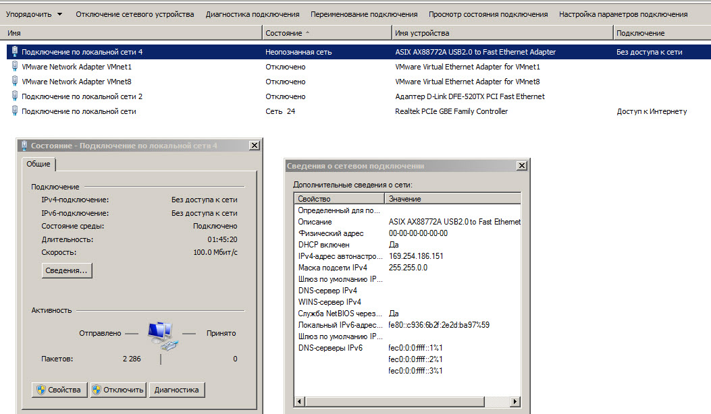This screenshot has width=711, height=414.
Task: Run Диагностика подключения from the toolbar
Action: coord(252,14)
